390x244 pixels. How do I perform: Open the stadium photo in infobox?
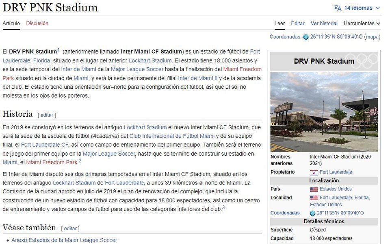(324, 111)
